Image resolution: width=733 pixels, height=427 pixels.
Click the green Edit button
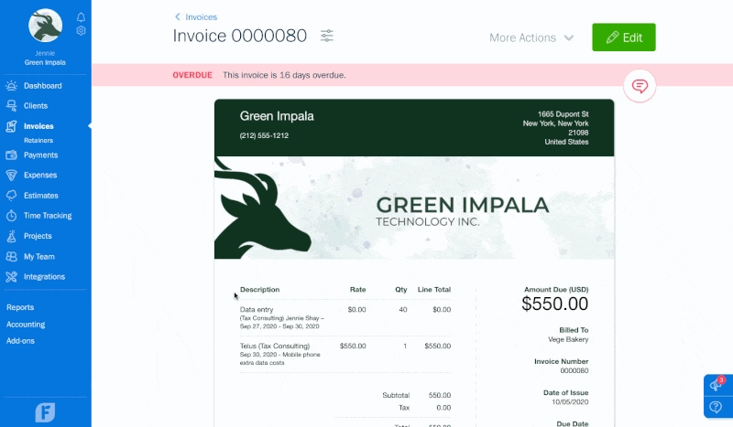[x=624, y=37]
